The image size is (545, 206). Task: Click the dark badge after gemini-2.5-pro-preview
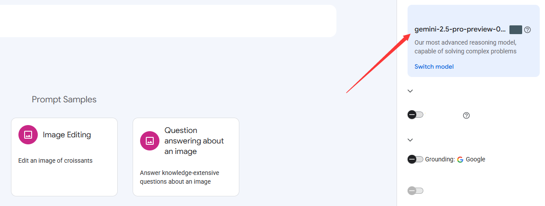point(516,30)
